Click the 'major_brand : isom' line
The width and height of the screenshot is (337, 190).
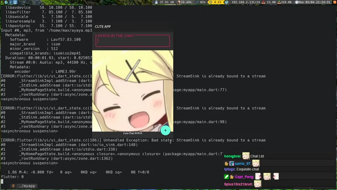(35, 44)
